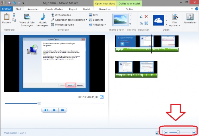
Task: Open Help with the question mark icon
Action: (x=197, y=9)
